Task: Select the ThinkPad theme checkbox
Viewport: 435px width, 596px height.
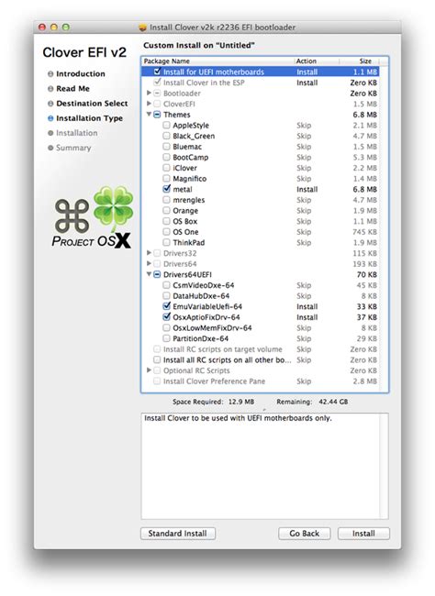Action: tap(166, 242)
